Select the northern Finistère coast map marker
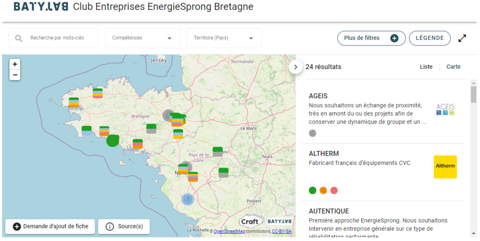This screenshot has height=241, width=480. (98, 93)
